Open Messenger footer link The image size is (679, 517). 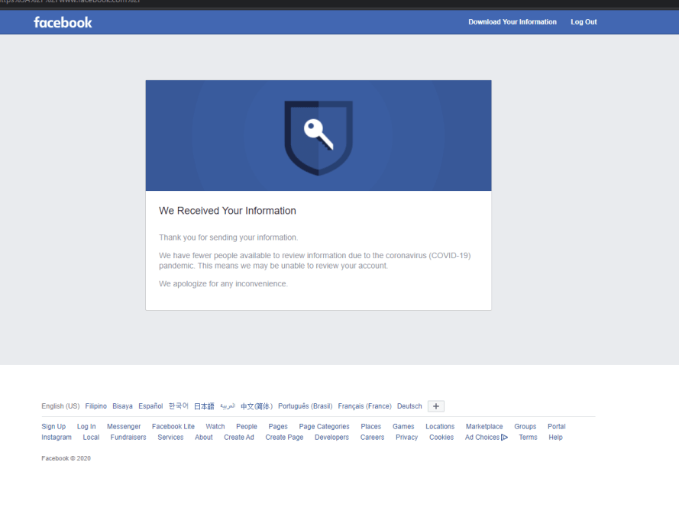(x=124, y=426)
